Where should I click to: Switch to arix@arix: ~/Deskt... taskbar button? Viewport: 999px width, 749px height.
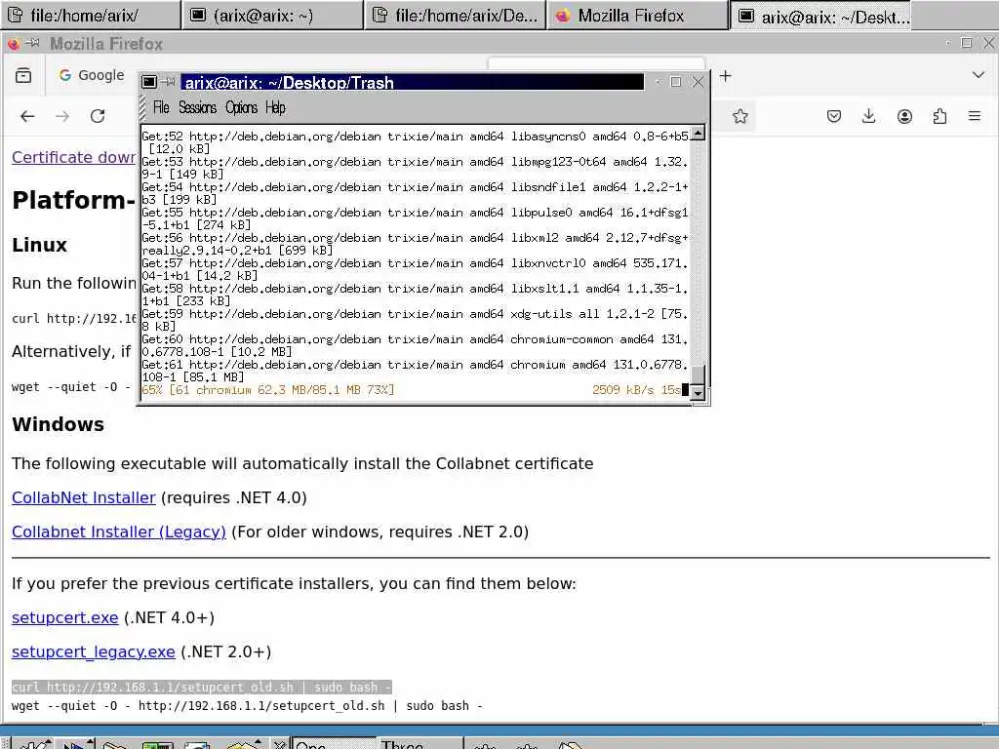[820, 16]
